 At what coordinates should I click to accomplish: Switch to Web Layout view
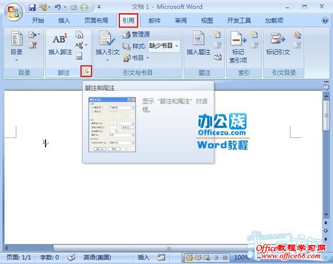point(206,258)
